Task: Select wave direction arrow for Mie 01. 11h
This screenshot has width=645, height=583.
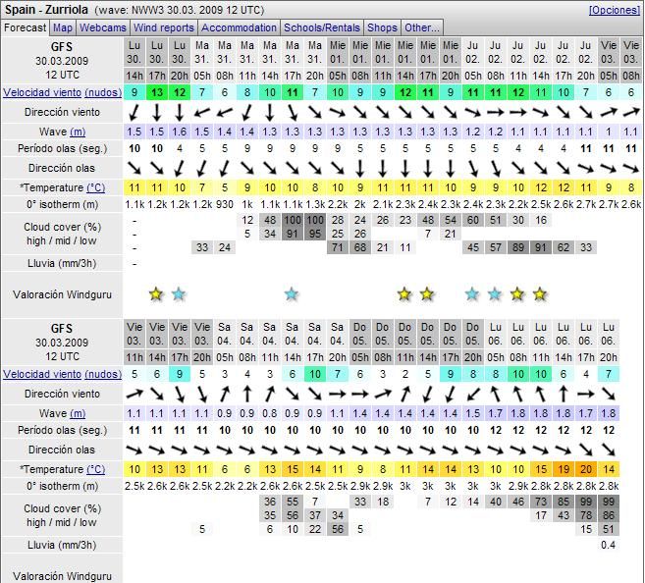Action: (x=383, y=168)
